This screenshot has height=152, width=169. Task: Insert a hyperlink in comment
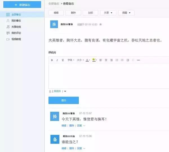tap(138, 60)
